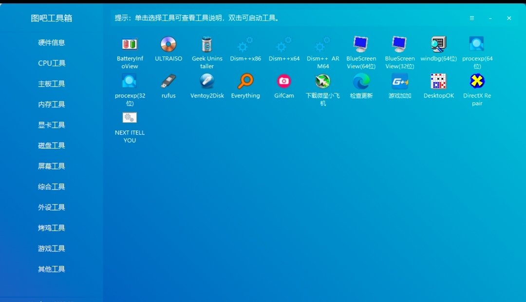Select the GifCam camera icon

pyautogui.click(x=284, y=81)
